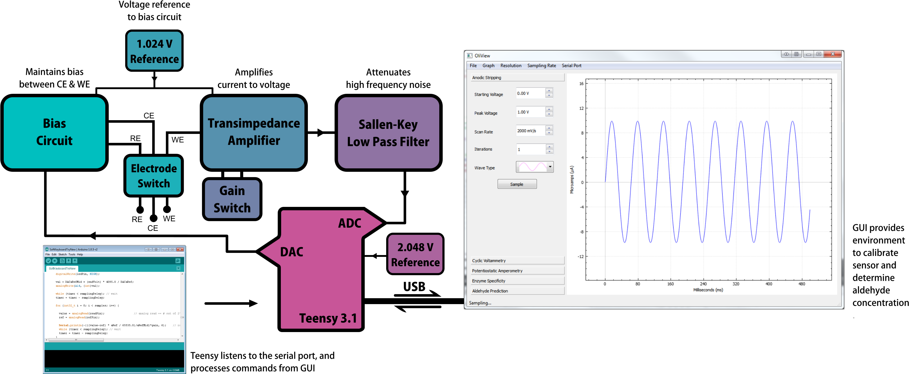
Task: Open the Arduino Serial Monitor icon
Action: tap(178, 261)
